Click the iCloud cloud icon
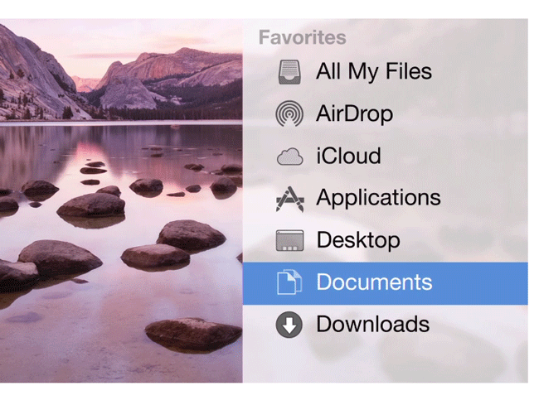The width and height of the screenshot is (539, 400). click(x=289, y=157)
